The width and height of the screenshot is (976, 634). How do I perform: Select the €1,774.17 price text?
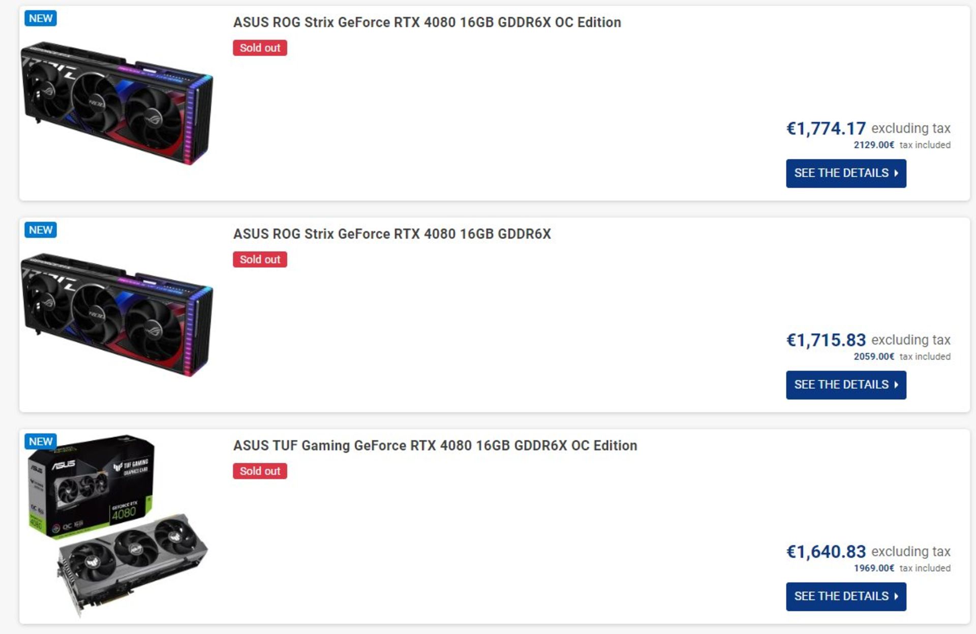(x=825, y=129)
